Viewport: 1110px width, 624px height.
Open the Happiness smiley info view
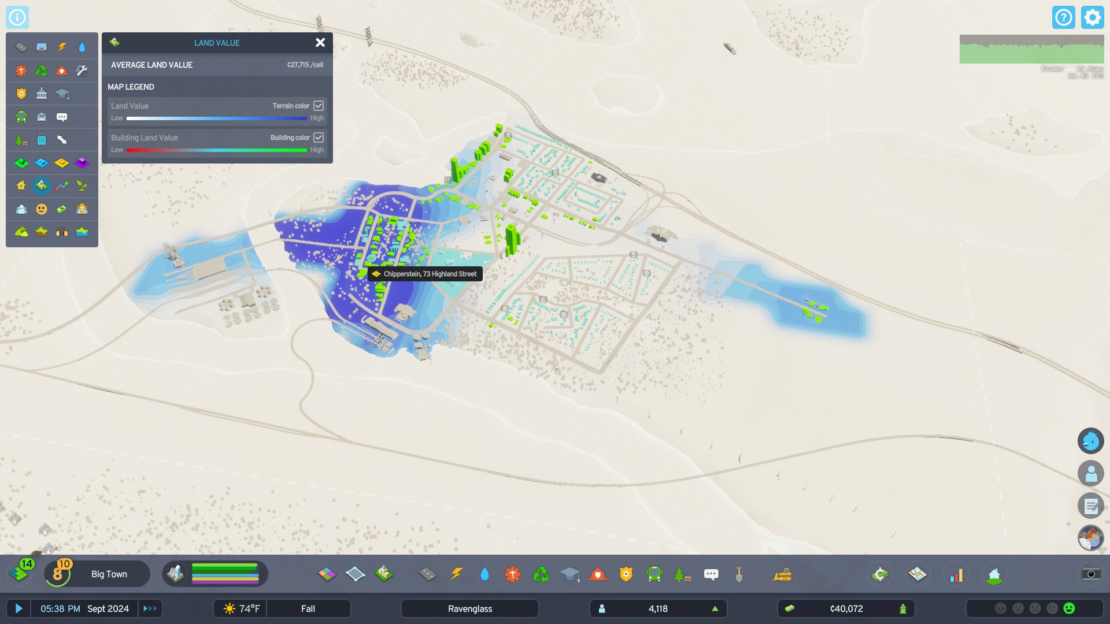[42, 209]
